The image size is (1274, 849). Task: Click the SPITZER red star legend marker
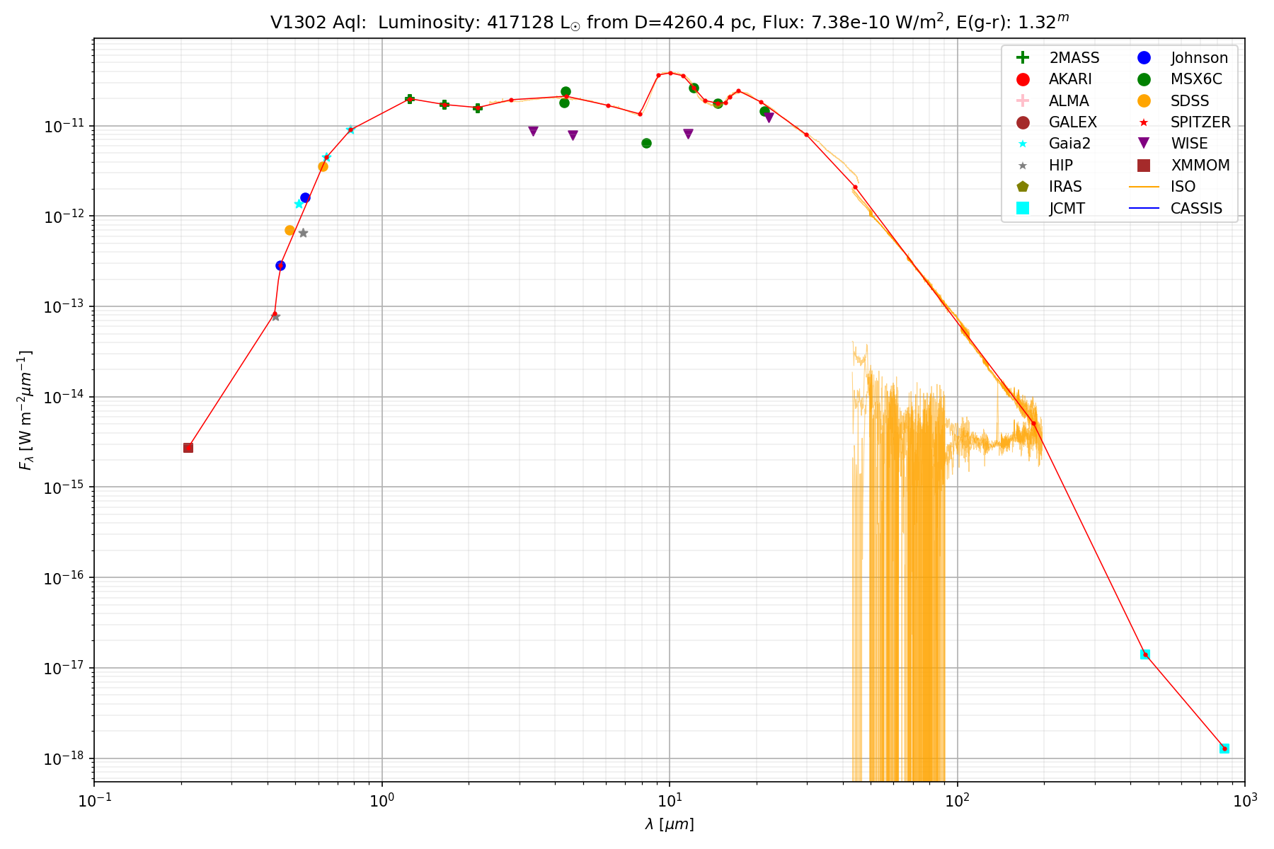point(1144,122)
